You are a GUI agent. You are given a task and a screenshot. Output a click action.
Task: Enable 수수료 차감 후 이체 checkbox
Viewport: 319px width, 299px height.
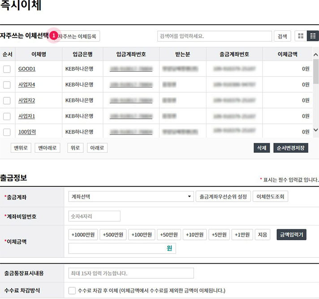[x=72, y=290]
